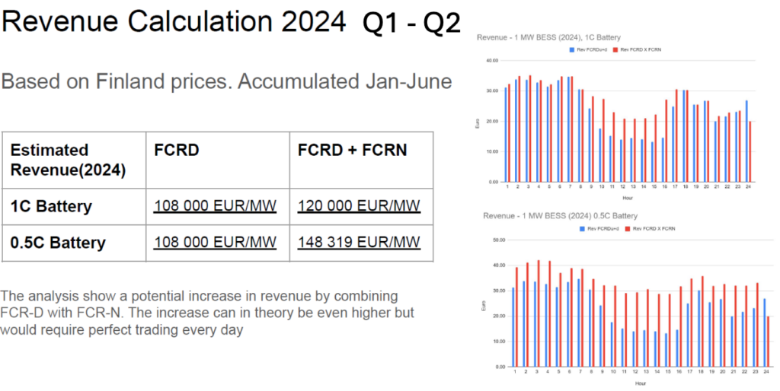Click the 120 000 EUR/MW link
The image size is (780, 391).
pyautogui.click(x=359, y=206)
